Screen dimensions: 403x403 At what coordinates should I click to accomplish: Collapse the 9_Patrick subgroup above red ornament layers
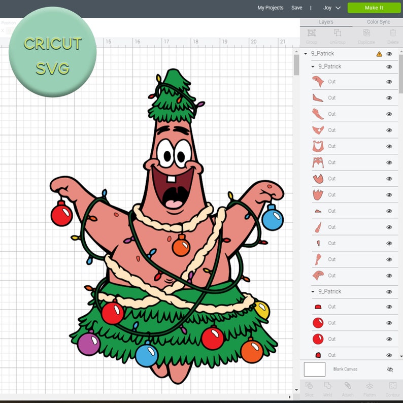313,291
